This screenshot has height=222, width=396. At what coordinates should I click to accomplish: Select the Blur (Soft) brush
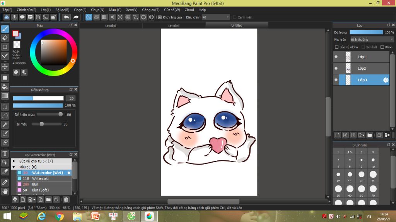point(44,190)
